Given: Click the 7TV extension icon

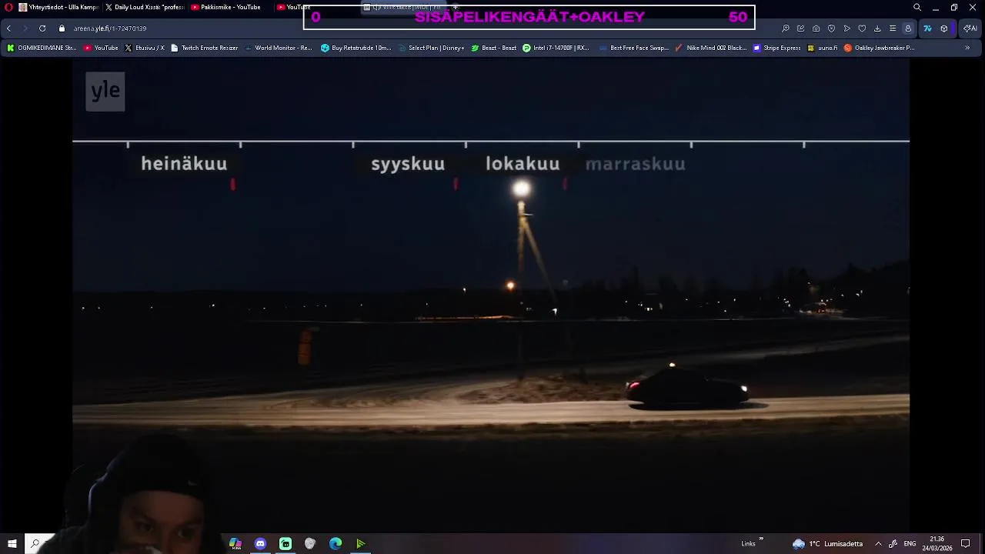Looking at the screenshot, I should coord(928,28).
